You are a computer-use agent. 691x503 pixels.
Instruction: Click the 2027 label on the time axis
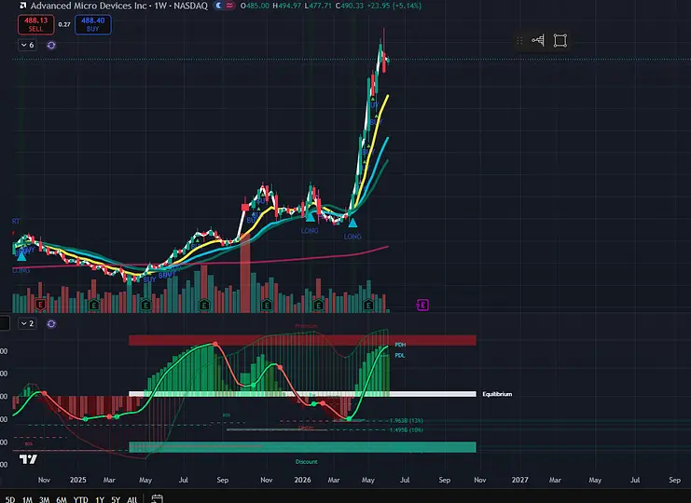pyautogui.click(x=520, y=480)
